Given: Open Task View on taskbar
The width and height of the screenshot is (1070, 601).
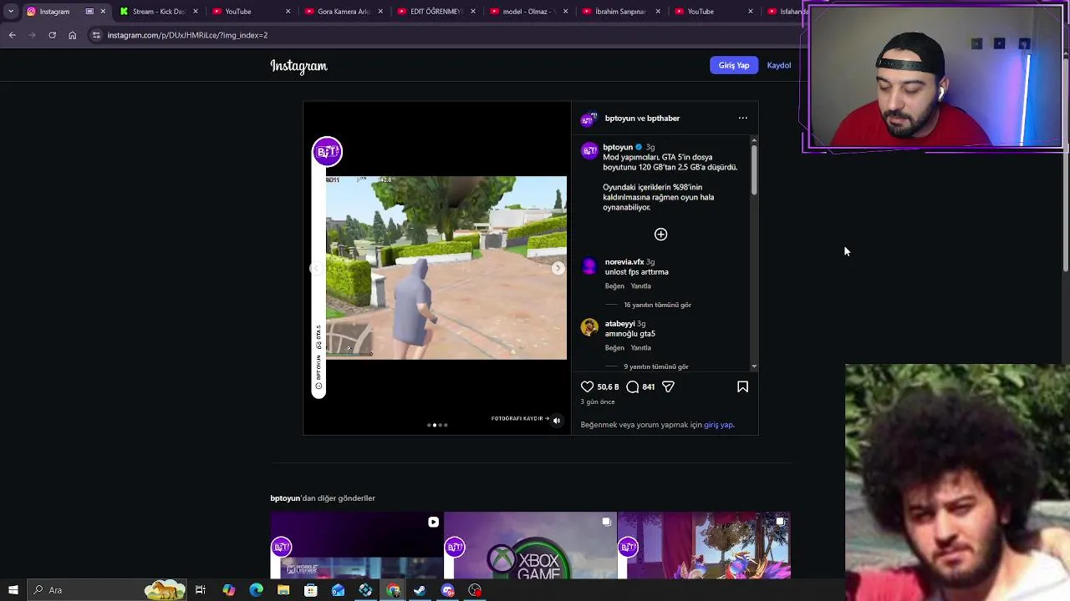Looking at the screenshot, I should click(x=201, y=590).
